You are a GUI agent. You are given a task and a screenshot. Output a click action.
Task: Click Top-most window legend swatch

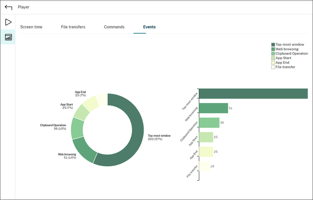coord(273,45)
